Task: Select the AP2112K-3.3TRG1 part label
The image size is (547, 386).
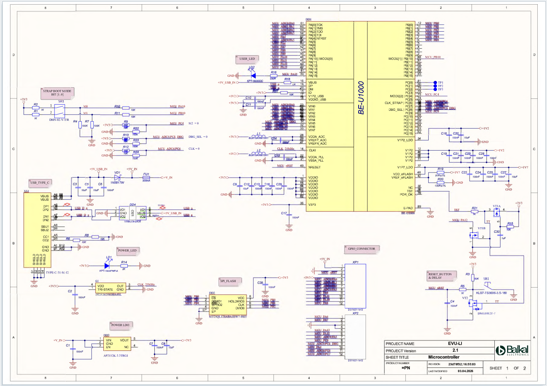Action: click(x=116, y=356)
